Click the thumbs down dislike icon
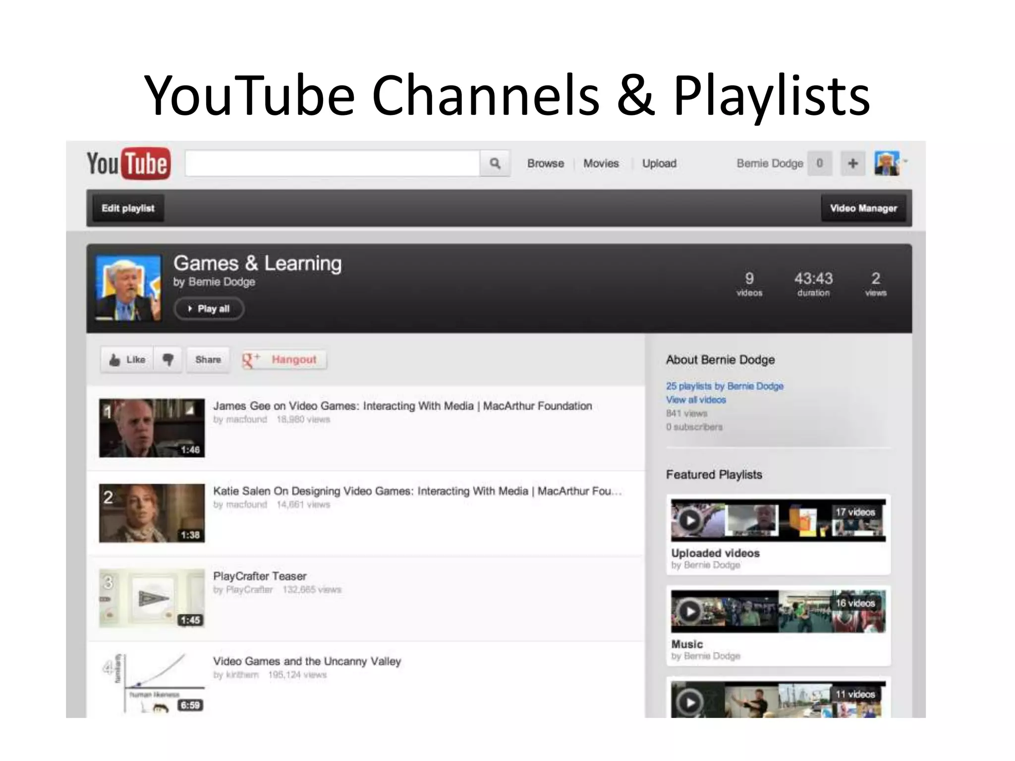 [x=168, y=360]
